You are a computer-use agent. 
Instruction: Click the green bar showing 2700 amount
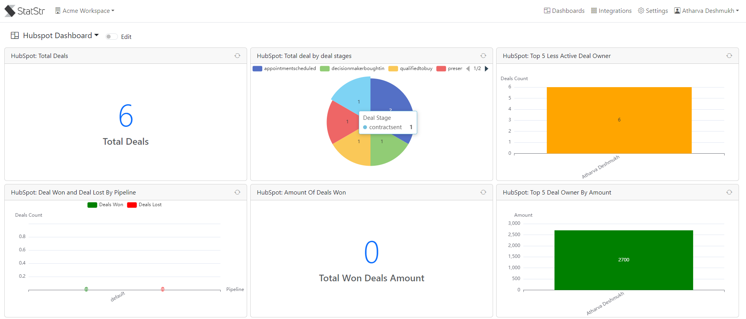[x=624, y=260]
